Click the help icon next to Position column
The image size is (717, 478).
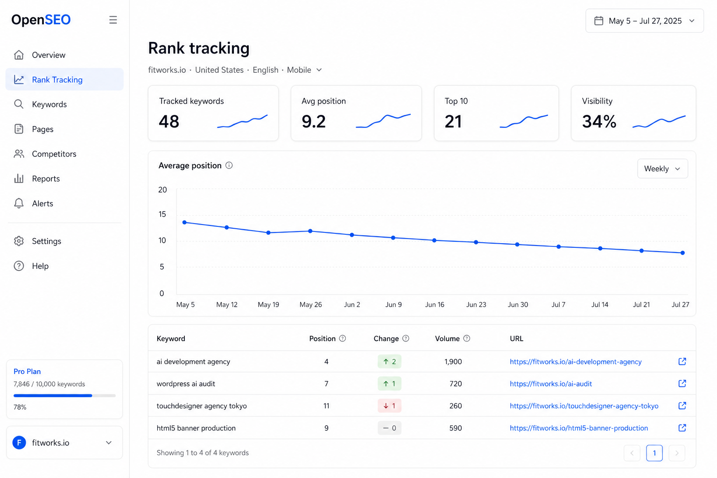click(x=343, y=338)
